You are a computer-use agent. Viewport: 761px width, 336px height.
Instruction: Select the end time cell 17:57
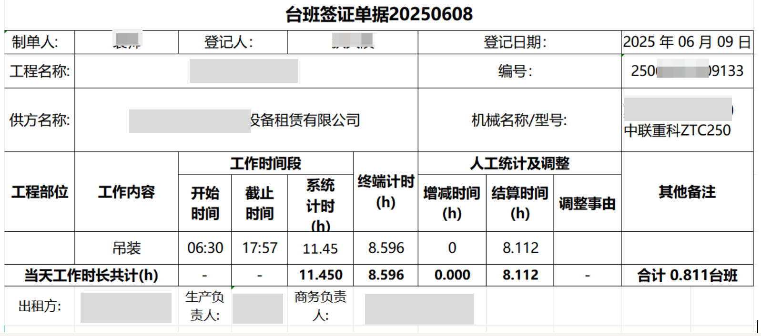point(259,248)
